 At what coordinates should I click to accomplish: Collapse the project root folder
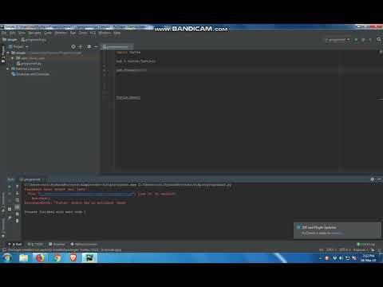pos(8,53)
